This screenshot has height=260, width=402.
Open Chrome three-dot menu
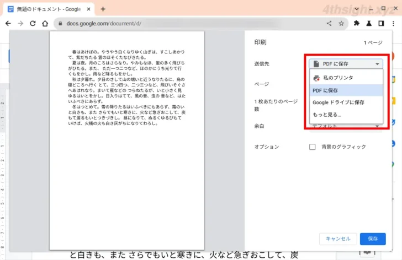click(x=393, y=24)
